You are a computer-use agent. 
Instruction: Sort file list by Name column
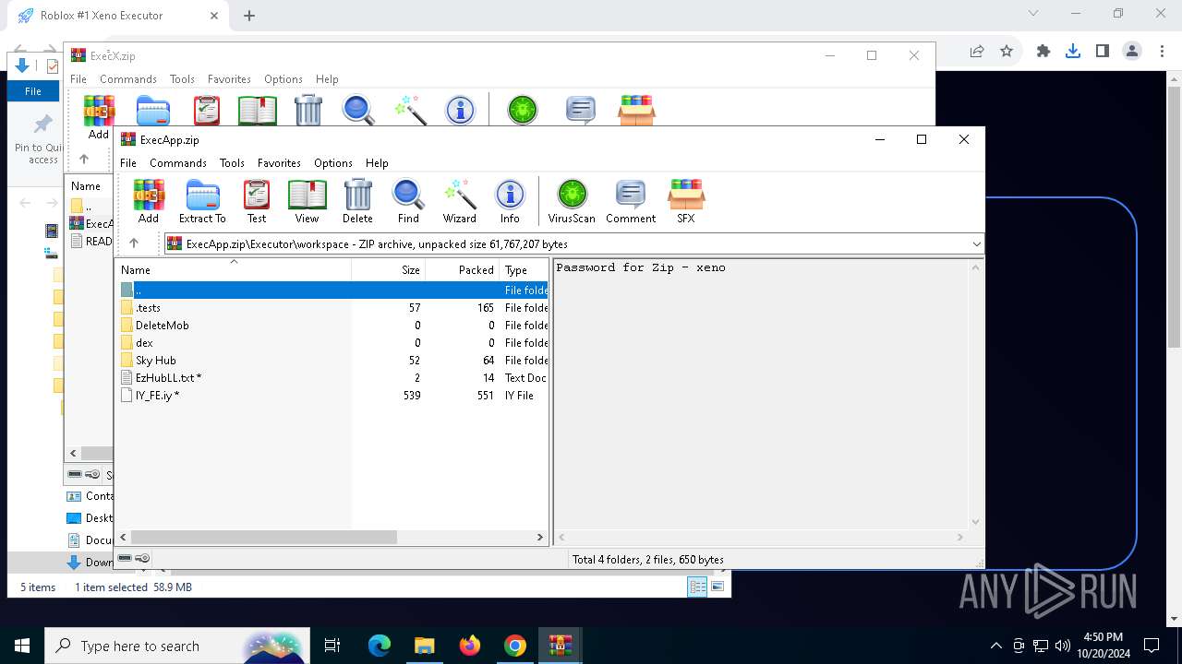[x=234, y=269]
